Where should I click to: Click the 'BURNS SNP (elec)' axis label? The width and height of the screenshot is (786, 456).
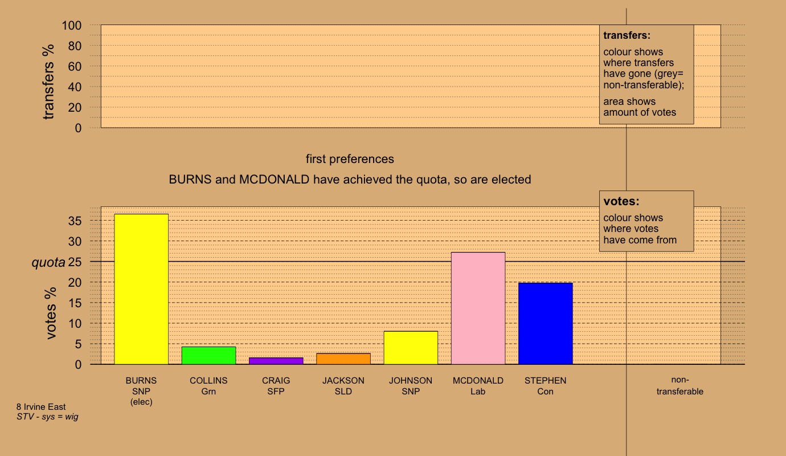141,392
